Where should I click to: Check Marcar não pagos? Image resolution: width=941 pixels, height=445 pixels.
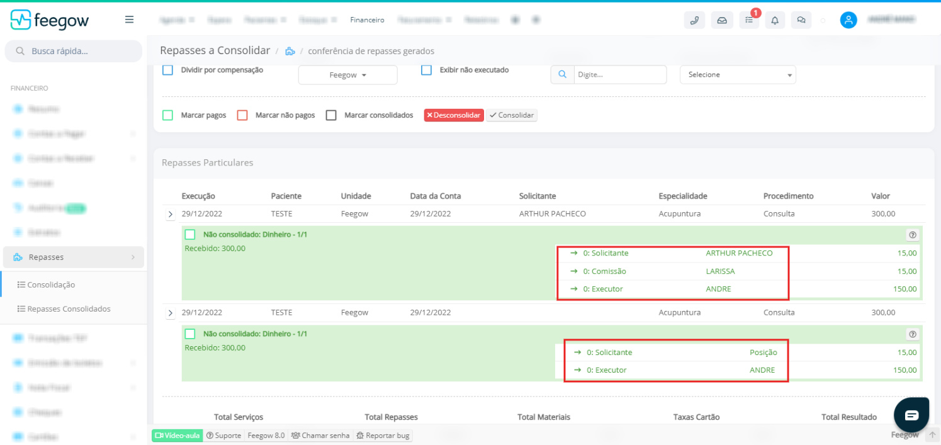click(242, 115)
